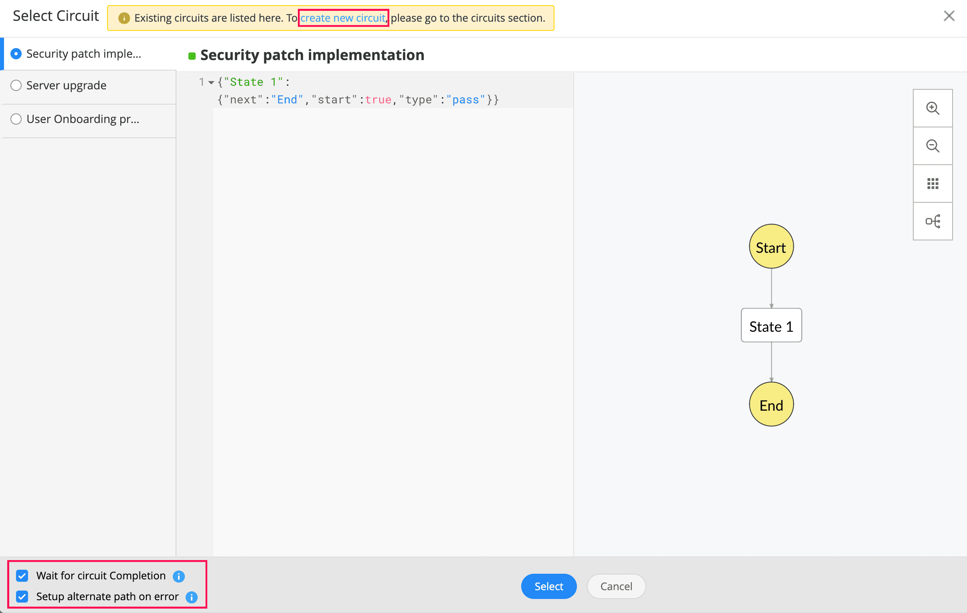Select User Onboarding circuit radio option
The image size is (967, 613).
16,119
